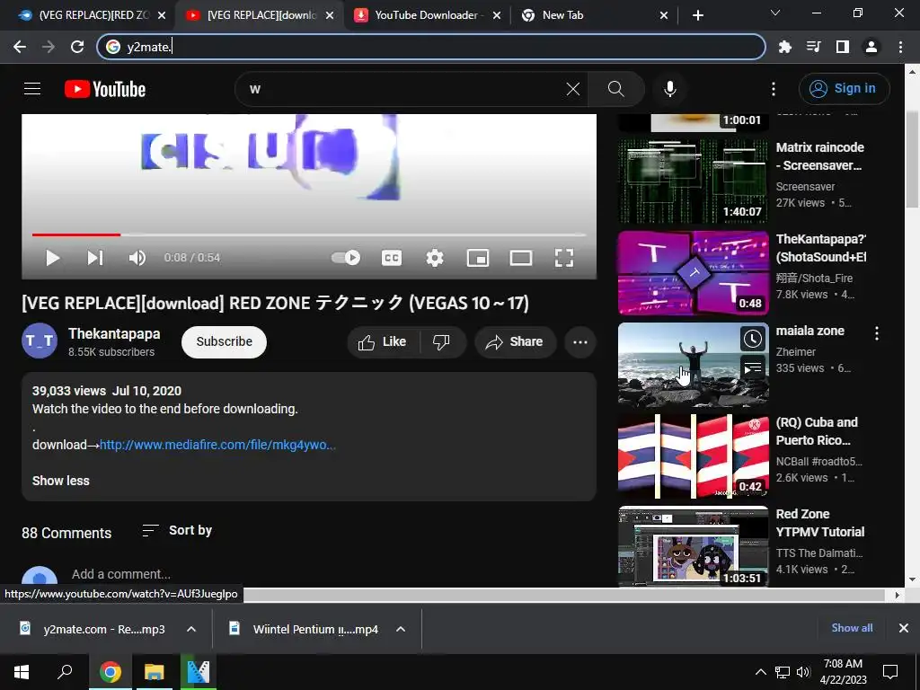The image size is (920, 690).
Task: Enter full screen mode
Action: (564, 258)
